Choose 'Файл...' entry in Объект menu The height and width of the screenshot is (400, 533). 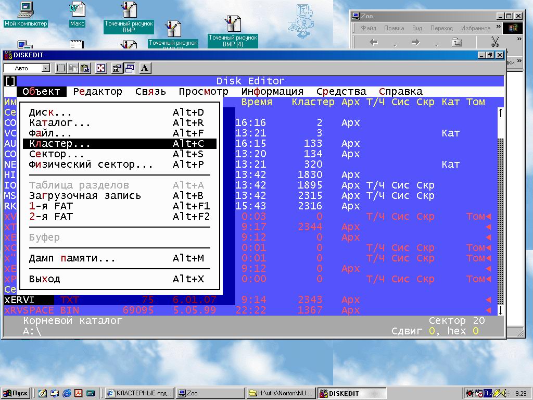coord(120,133)
